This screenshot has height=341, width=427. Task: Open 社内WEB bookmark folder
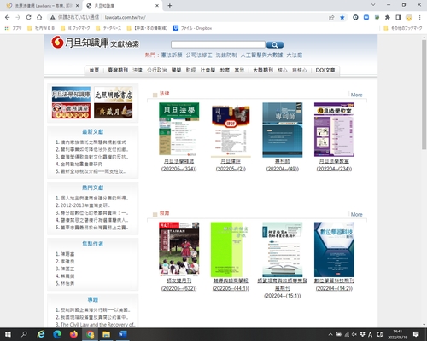click(41, 28)
